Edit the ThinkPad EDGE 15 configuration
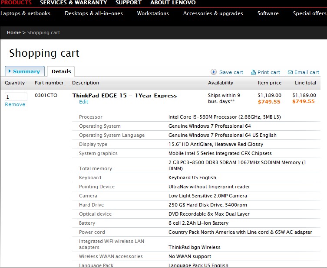327x268 pixels. pos(83,102)
